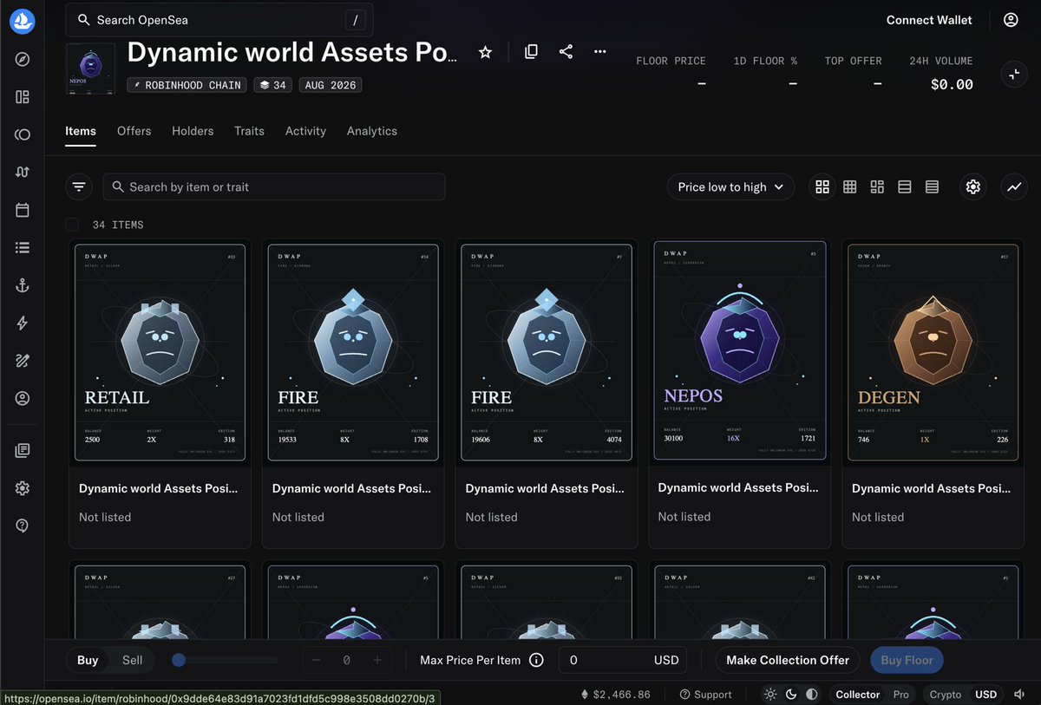Click the ROBINHOOD CHAIN badge
This screenshot has width=1041, height=705.
[187, 85]
